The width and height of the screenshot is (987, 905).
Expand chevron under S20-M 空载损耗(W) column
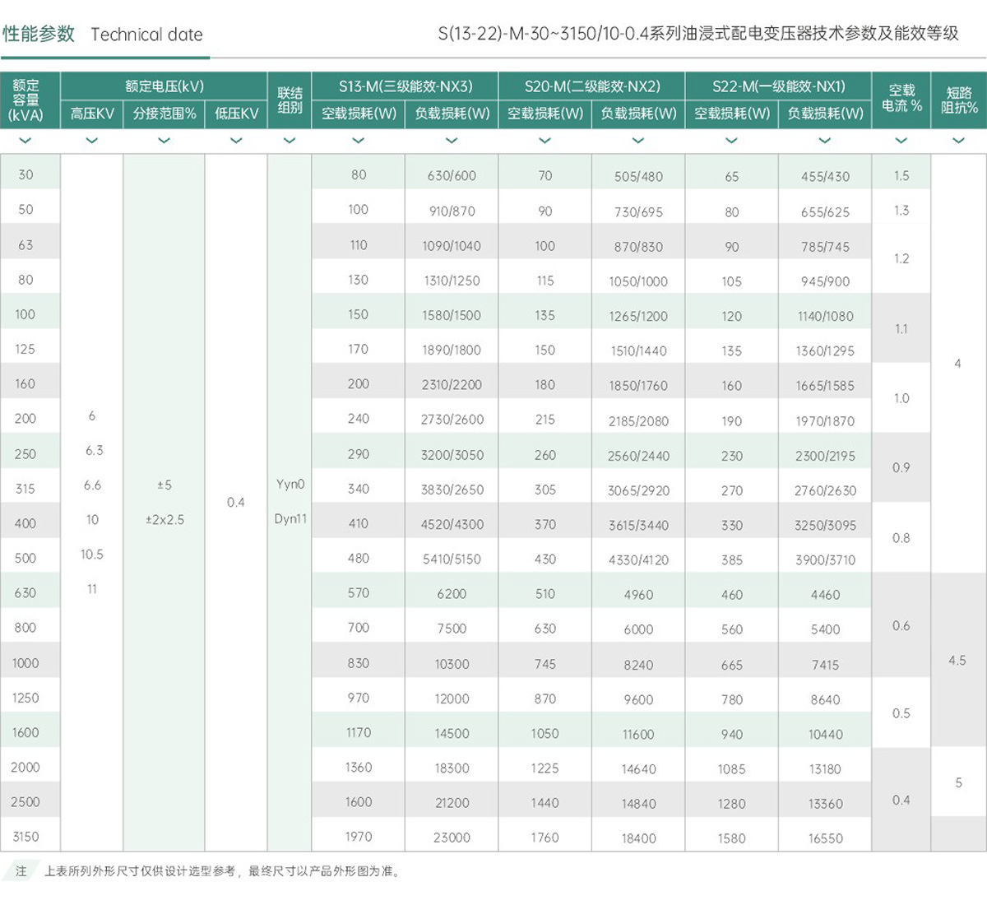[x=544, y=141]
